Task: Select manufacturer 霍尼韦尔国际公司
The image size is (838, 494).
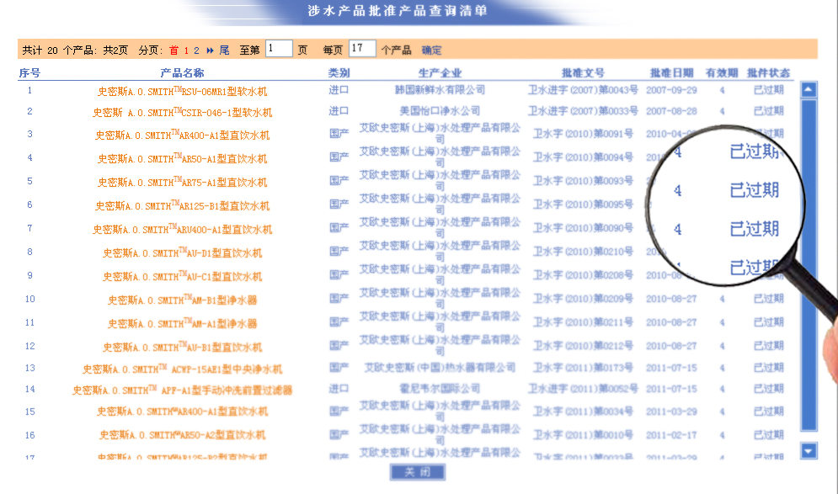Action: pyautogui.click(x=440, y=389)
